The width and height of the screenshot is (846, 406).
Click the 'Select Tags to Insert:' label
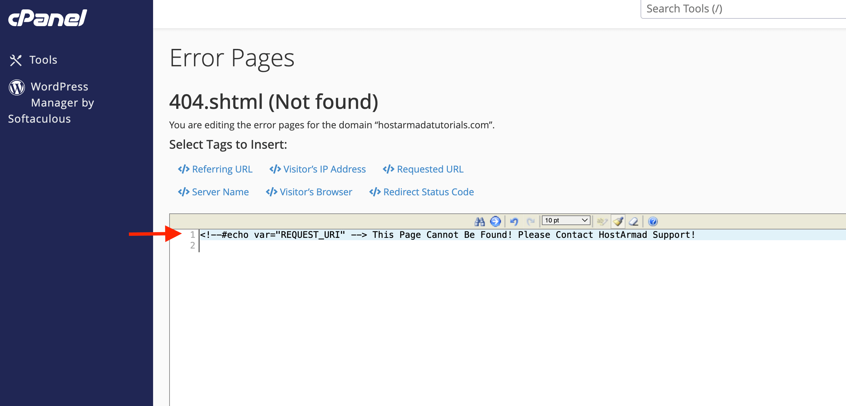pyautogui.click(x=228, y=145)
